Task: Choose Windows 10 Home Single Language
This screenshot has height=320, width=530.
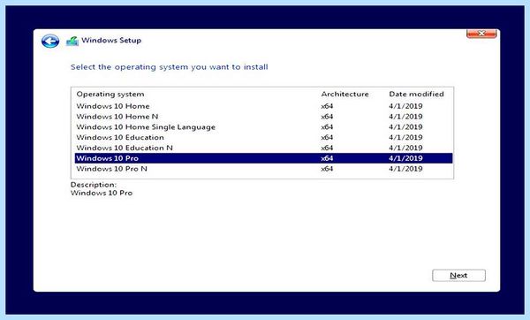Action: click(x=263, y=127)
